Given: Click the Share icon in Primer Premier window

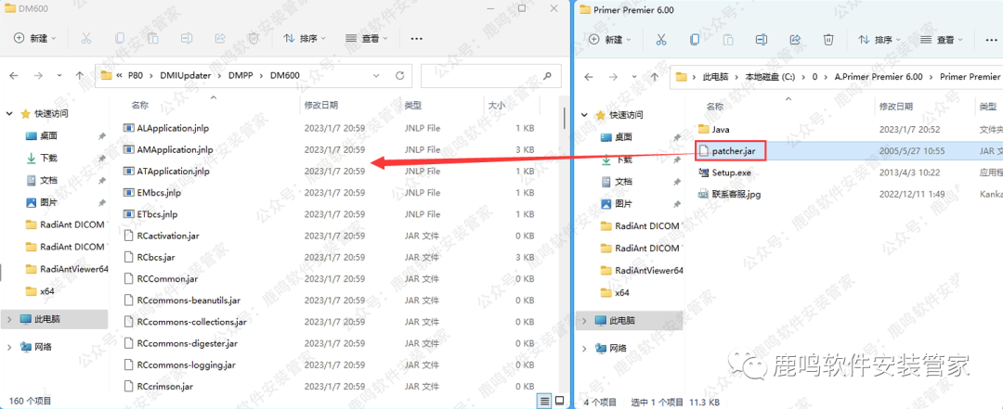Looking at the screenshot, I should point(795,40).
